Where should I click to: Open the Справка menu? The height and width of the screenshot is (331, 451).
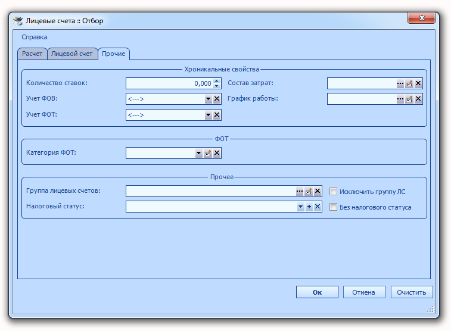pyautogui.click(x=35, y=37)
